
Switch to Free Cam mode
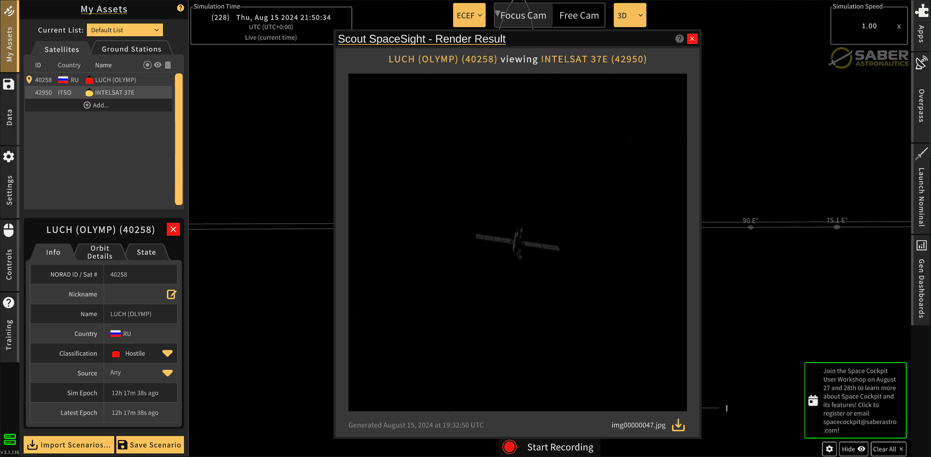[579, 15]
